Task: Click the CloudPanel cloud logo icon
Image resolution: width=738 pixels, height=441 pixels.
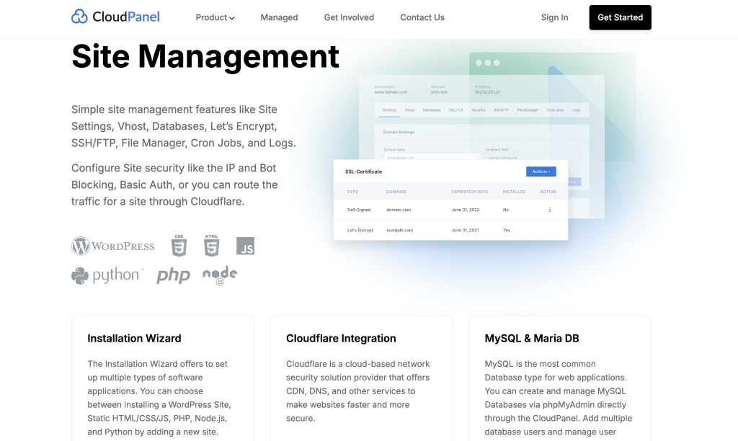Action: (x=79, y=17)
